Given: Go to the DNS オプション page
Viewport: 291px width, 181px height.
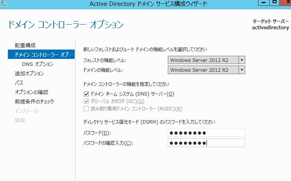Looking at the screenshot, I should click(x=38, y=64).
